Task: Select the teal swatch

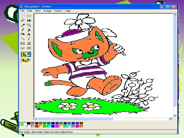Action: pyautogui.click(x=49, y=123)
